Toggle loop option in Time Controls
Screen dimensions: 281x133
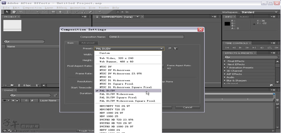[269, 48]
